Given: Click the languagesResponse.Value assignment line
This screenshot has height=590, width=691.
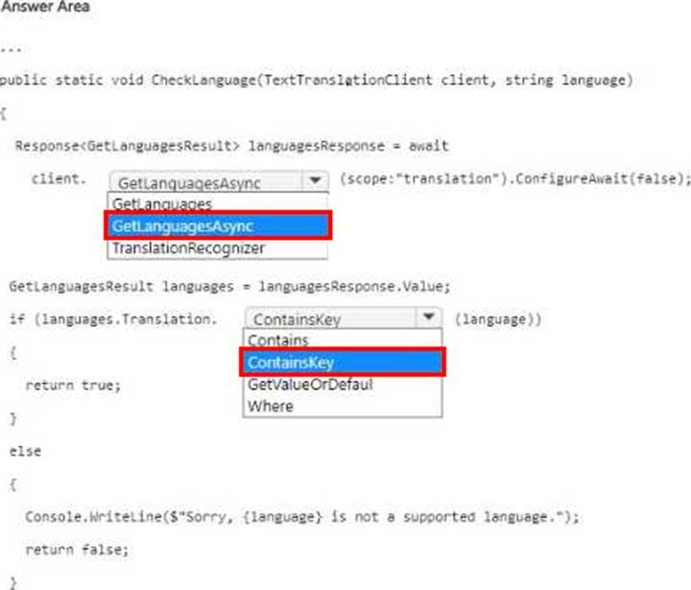Looking at the screenshot, I should click(x=229, y=287).
